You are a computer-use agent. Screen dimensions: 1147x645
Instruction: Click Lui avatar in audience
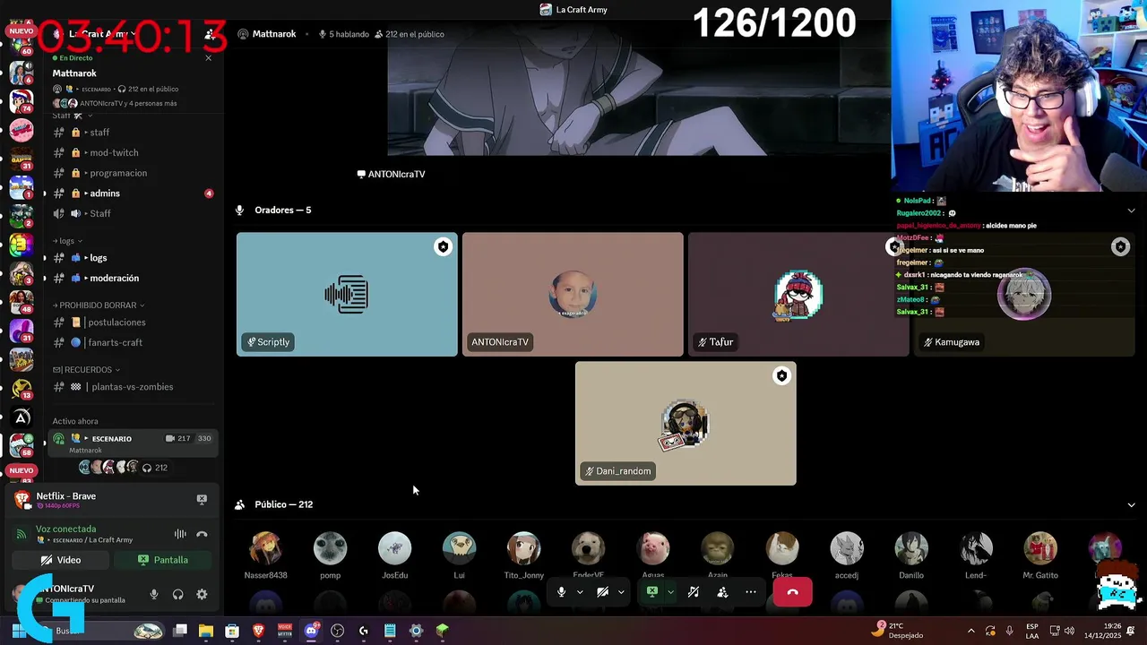[459, 548]
